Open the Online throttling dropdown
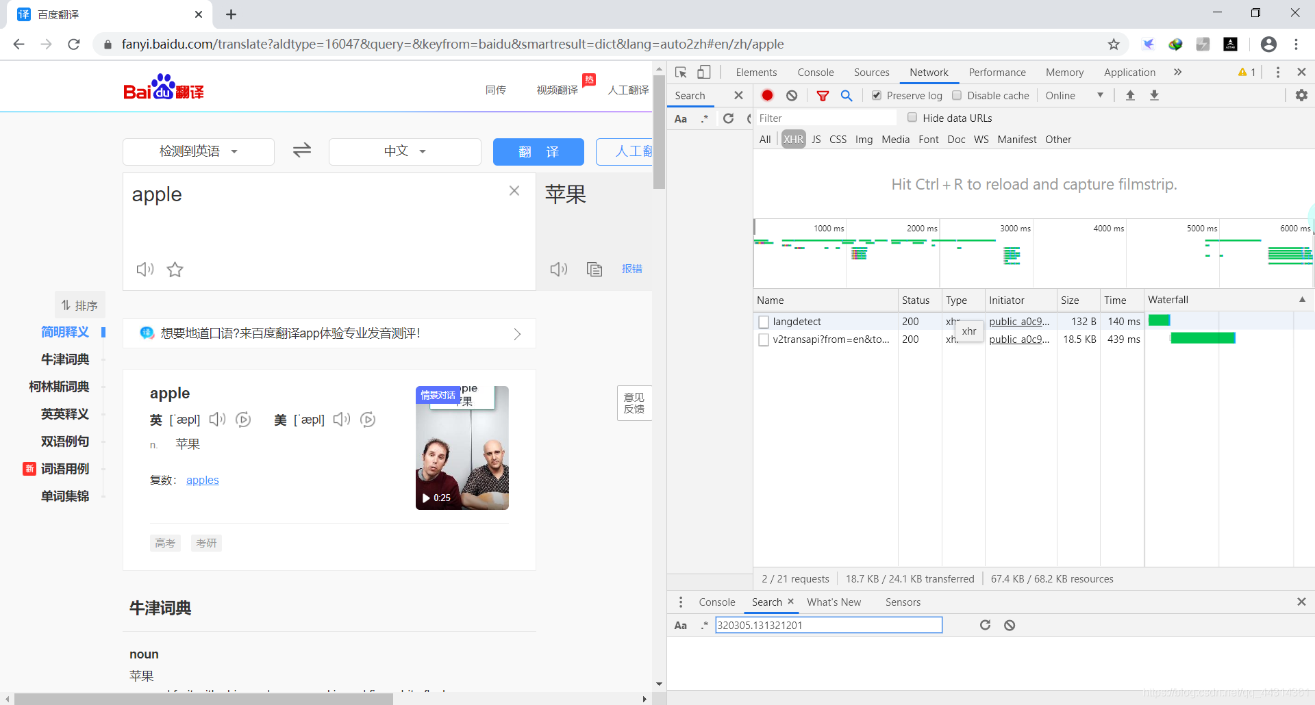This screenshot has width=1315, height=705. pos(1074,96)
